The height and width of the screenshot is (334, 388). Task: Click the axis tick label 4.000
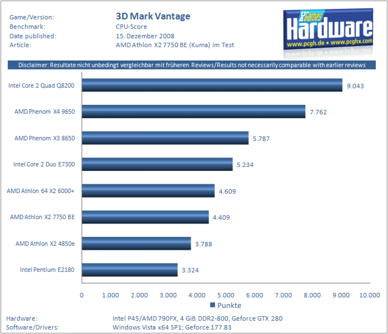pyautogui.click(x=197, y=295)
